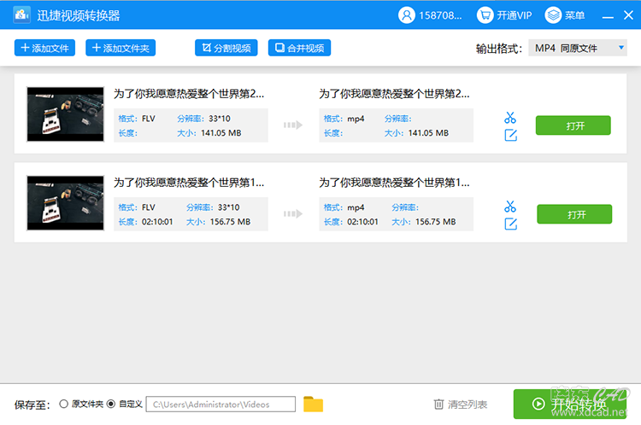Click source title 为了你我愿意热爱整个世界第2...
641x425 pixels.
(189, 94)
